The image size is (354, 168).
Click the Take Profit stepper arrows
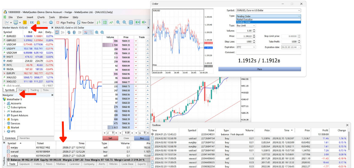(300, 42)
